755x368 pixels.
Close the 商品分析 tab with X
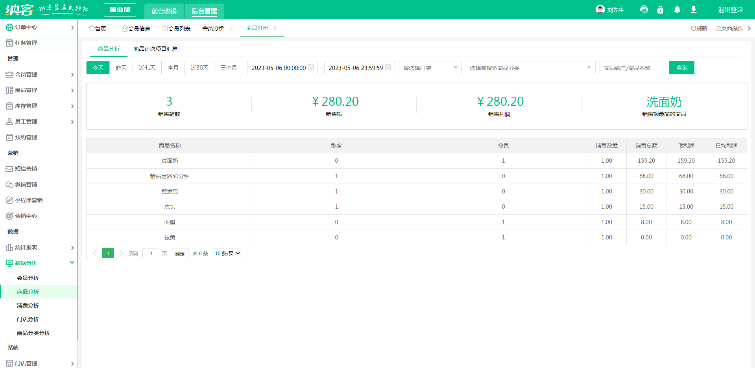click(x=275, y=28)
